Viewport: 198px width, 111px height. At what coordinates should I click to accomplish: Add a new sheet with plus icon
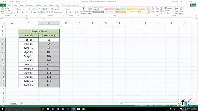coord(21,103)
